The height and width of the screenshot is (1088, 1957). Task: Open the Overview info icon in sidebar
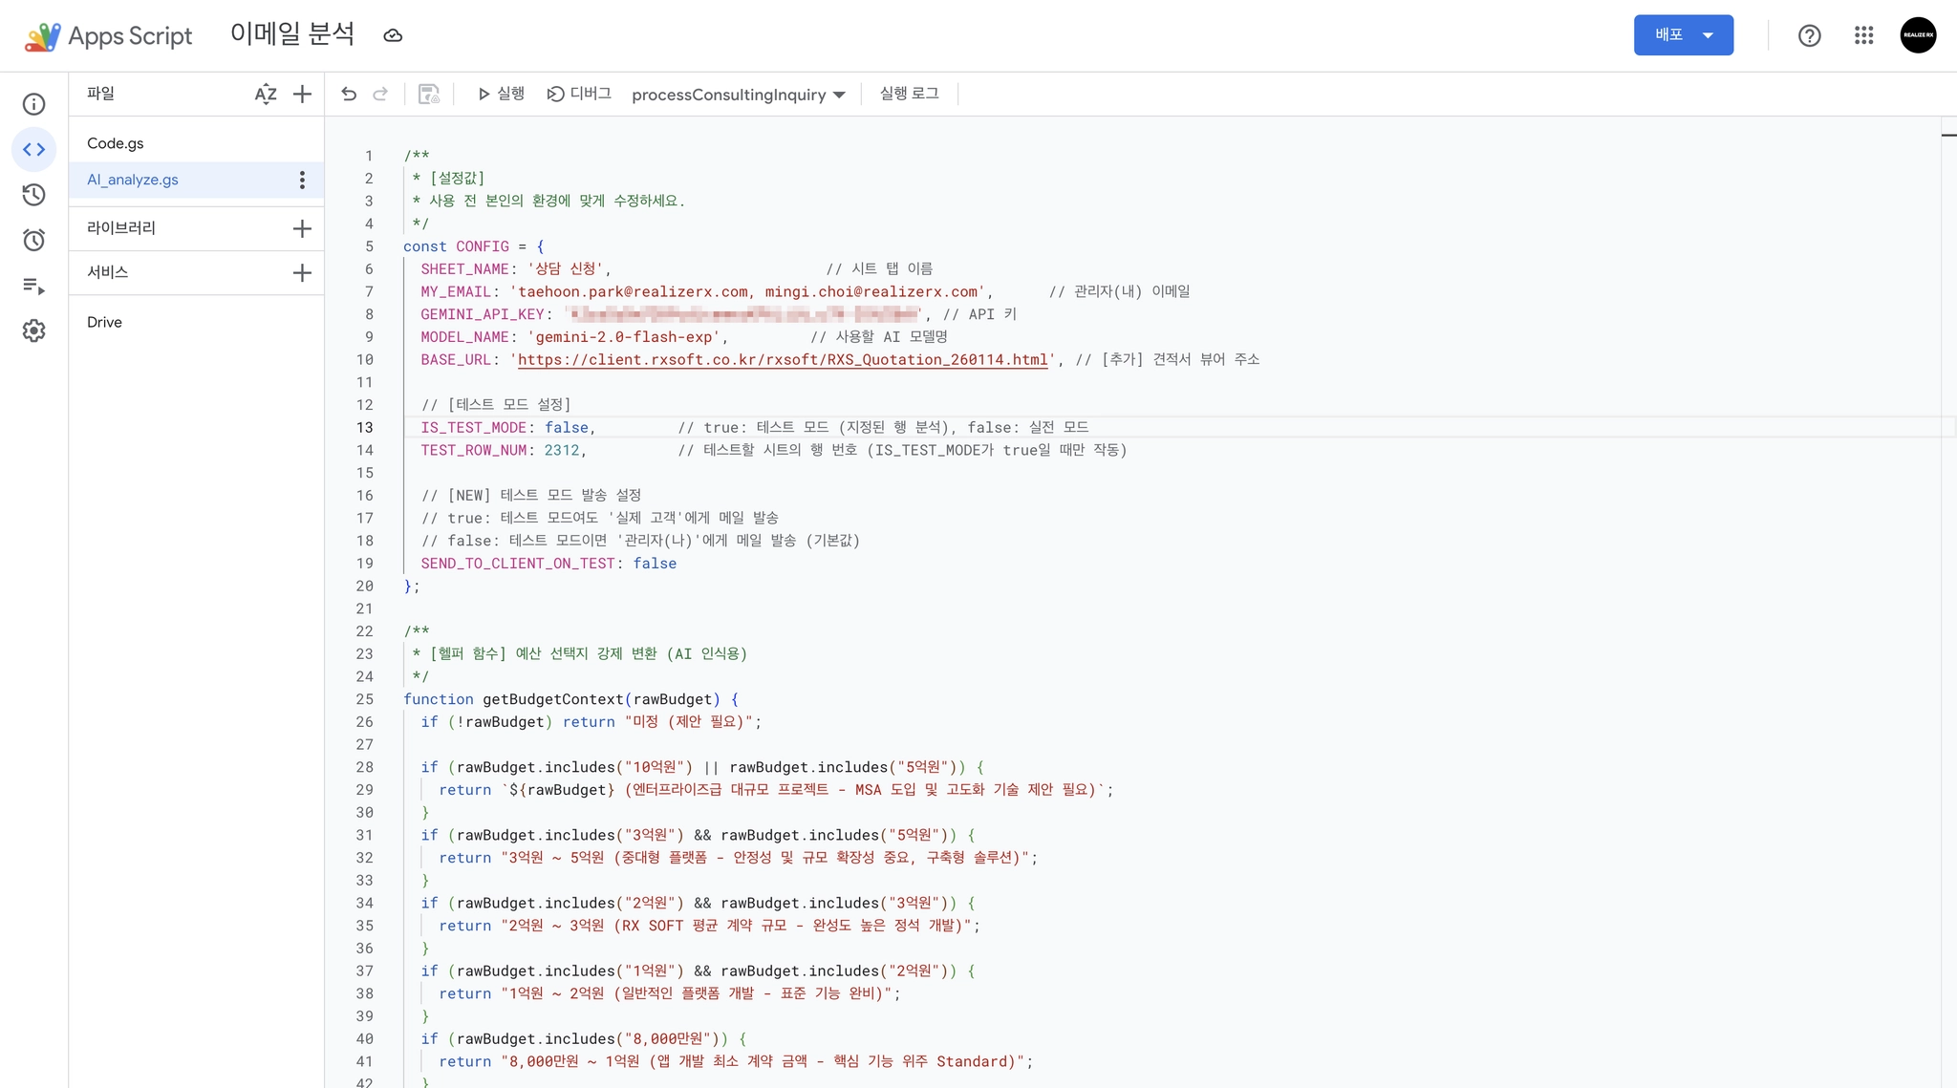pos(34,104)
